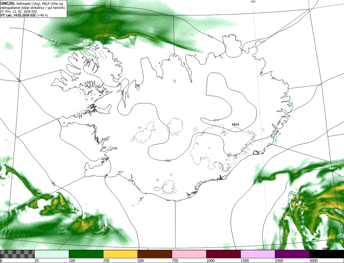This screenshot has width=344, height=263.
Task: Click the yellow lightning marker labeled 10
Action: point(297,197)
